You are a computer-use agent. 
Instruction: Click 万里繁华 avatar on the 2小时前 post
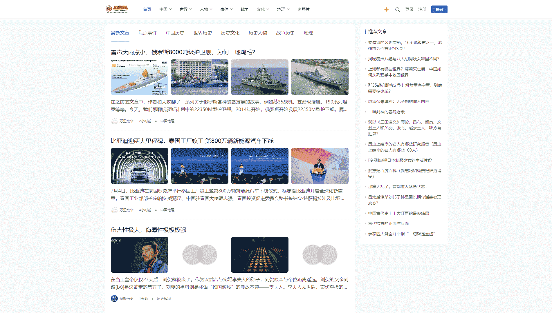114,121
